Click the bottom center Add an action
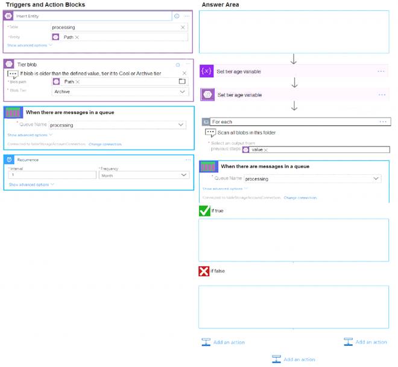 [x=294, y=359]
